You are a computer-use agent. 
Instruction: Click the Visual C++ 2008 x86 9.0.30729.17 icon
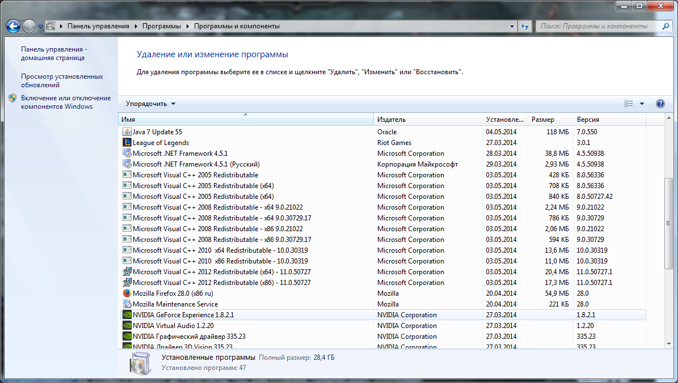point(127,239)
